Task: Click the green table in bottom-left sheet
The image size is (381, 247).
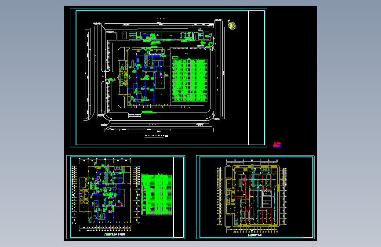Action: [x=156, y=195]
